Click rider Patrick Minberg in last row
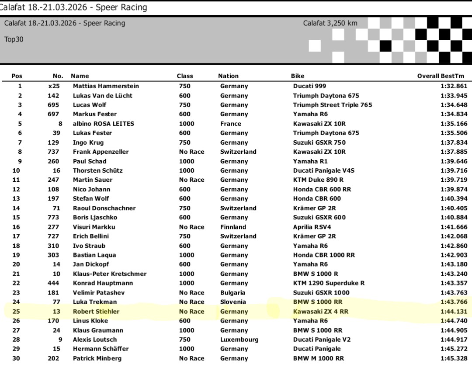Image resolution: width=472 pixels, height=385 pixels. coord(97,358)
